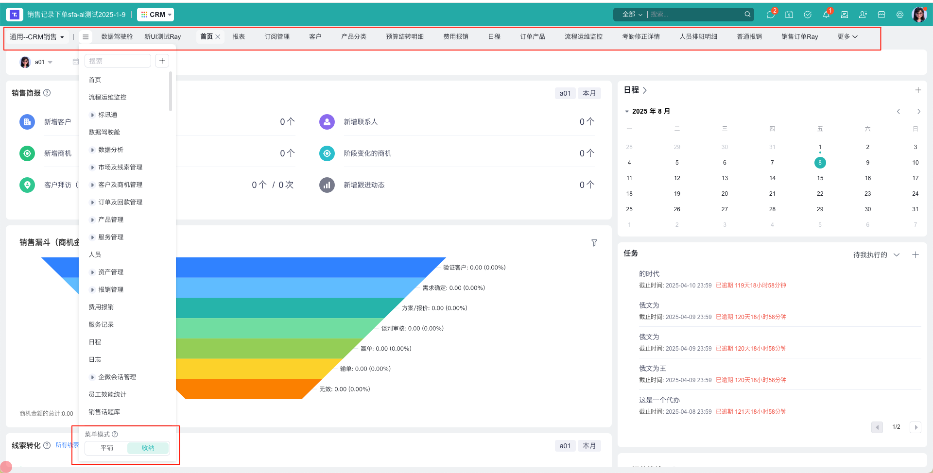Click the hamburger menu icon beside the nav tabs
933x473 pixels.
86,36
